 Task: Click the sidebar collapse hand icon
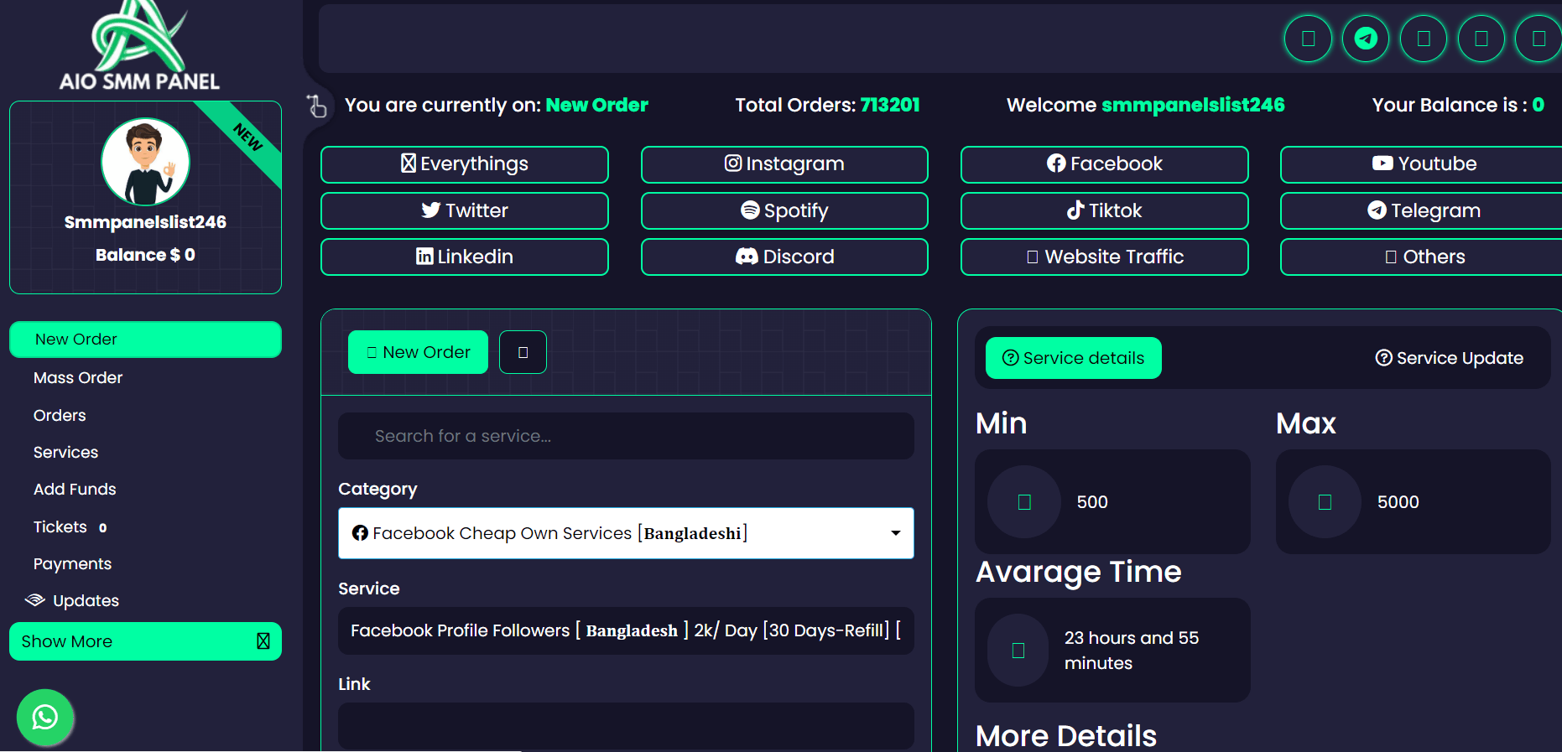click(x=317, y=106)
